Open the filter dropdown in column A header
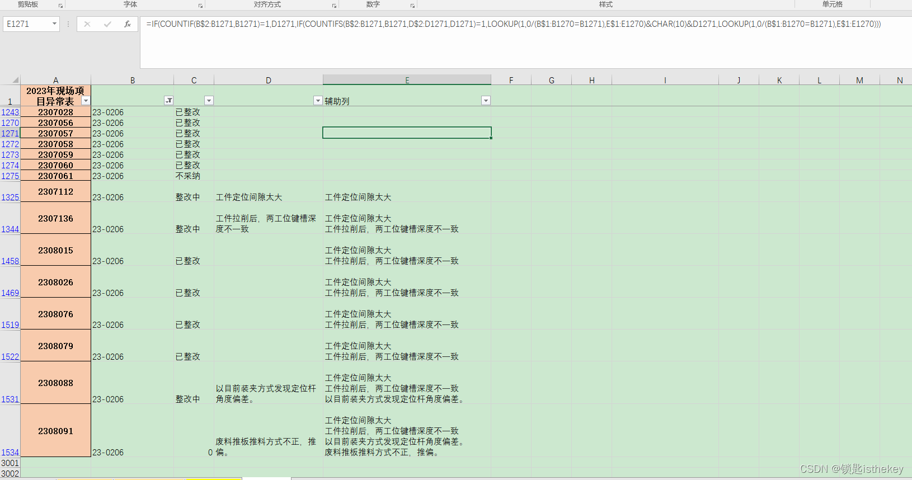The height and width of the screenshot is (480, 912). tap(86, 101)
